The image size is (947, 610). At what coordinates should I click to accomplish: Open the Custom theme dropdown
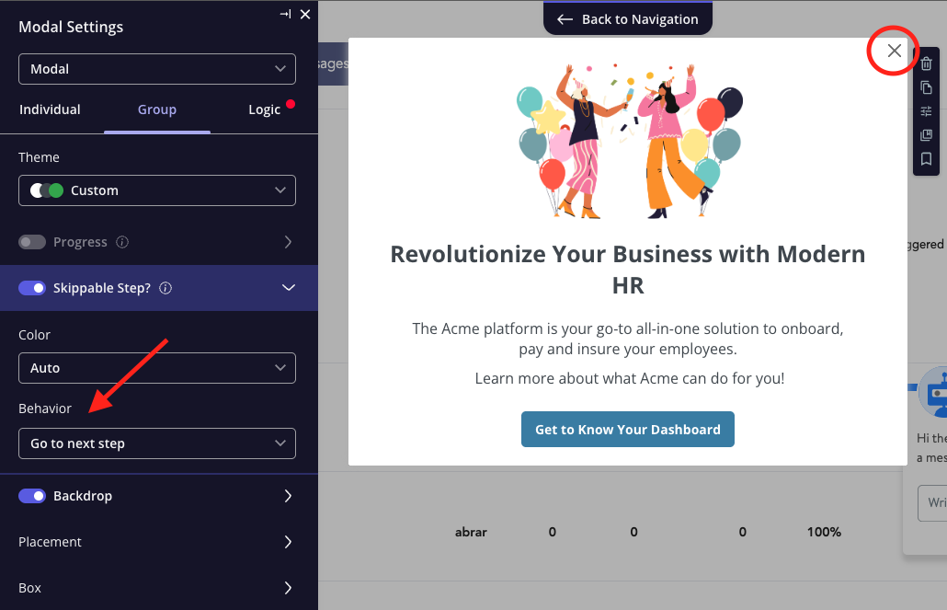(x=157, y=190)
